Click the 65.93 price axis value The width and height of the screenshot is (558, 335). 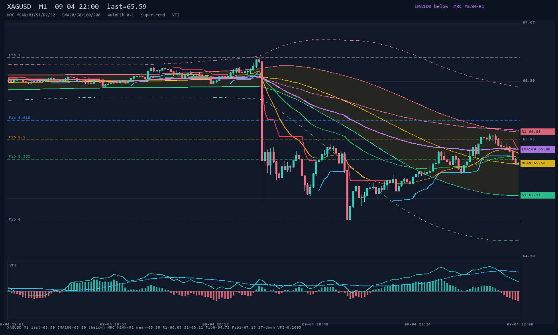click(529, 139)
